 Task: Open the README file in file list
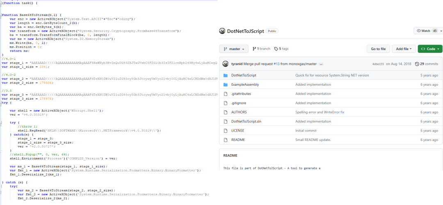click(238, 140)
